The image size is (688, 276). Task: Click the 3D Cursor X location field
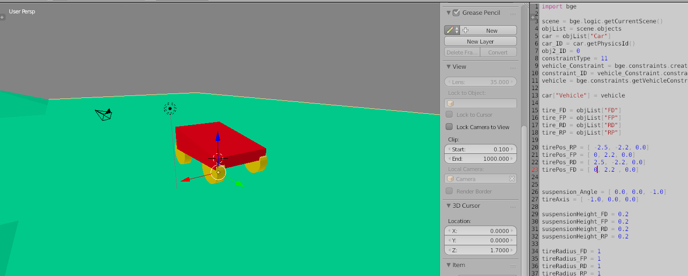pos(480,231)
